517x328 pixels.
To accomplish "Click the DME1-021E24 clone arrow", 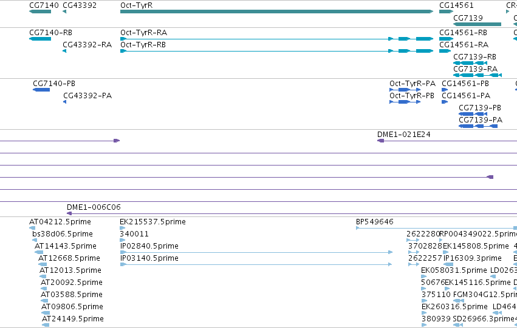I will coord(380,141).
